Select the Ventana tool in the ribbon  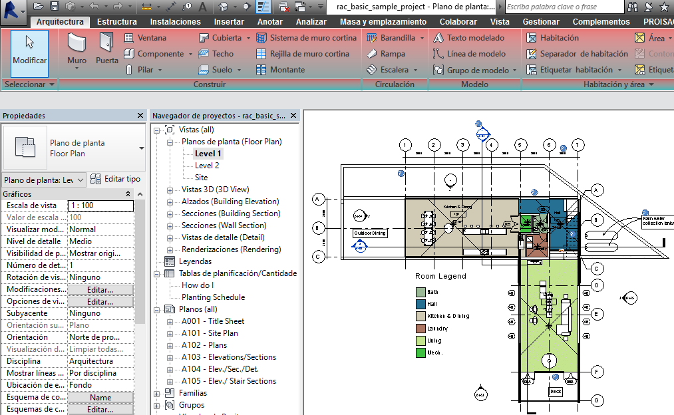click(152, 39)
